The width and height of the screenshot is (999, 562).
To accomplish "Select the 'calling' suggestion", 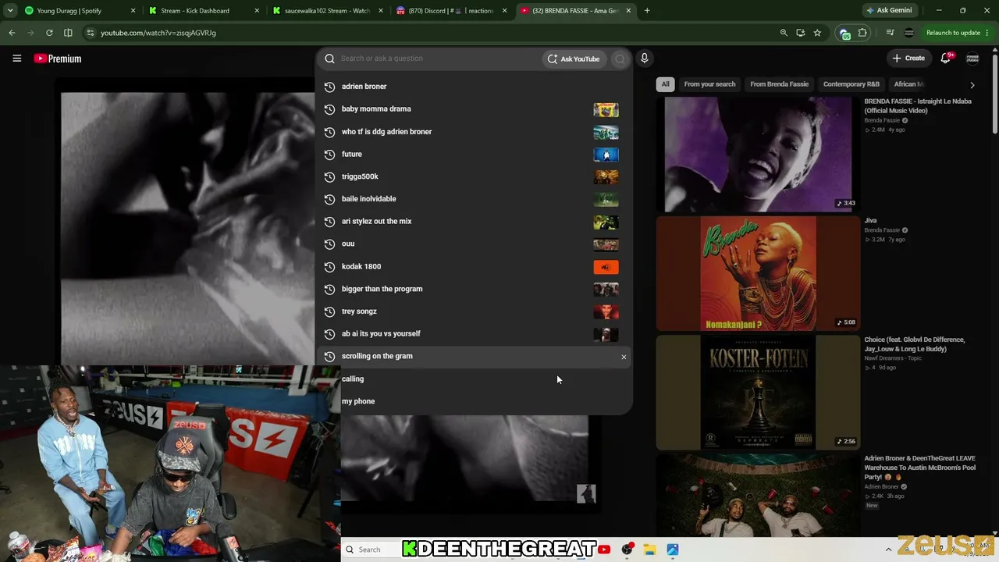I will tap(473, 379).
